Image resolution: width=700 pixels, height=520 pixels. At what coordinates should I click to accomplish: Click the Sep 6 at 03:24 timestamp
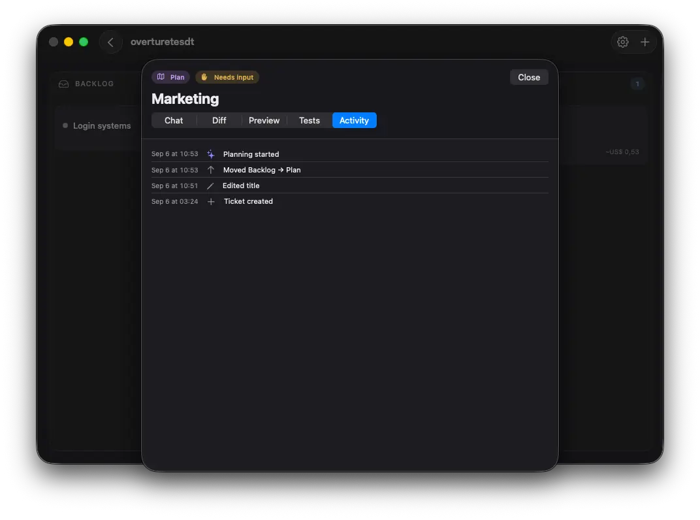(x=174, y=201)
